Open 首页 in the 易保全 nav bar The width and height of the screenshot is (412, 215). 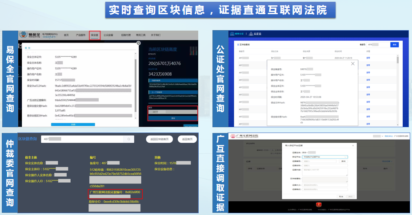coord(66,35)
